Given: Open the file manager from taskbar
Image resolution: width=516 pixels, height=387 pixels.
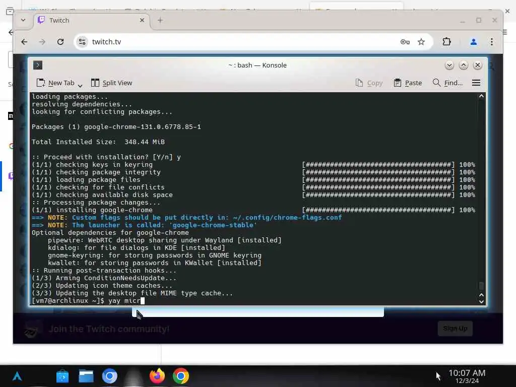Looking at the screenshot, I should pos(86,376).
